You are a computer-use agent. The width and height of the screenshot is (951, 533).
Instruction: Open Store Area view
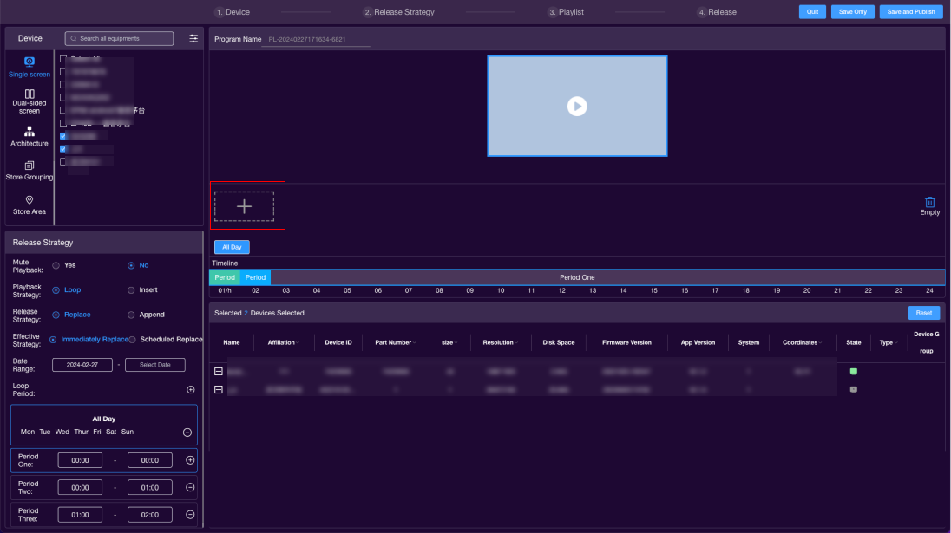coord(30,205)
